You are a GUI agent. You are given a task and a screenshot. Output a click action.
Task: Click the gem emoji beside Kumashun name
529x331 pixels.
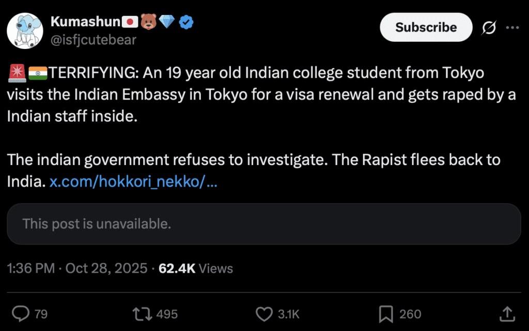click(167, 22)
